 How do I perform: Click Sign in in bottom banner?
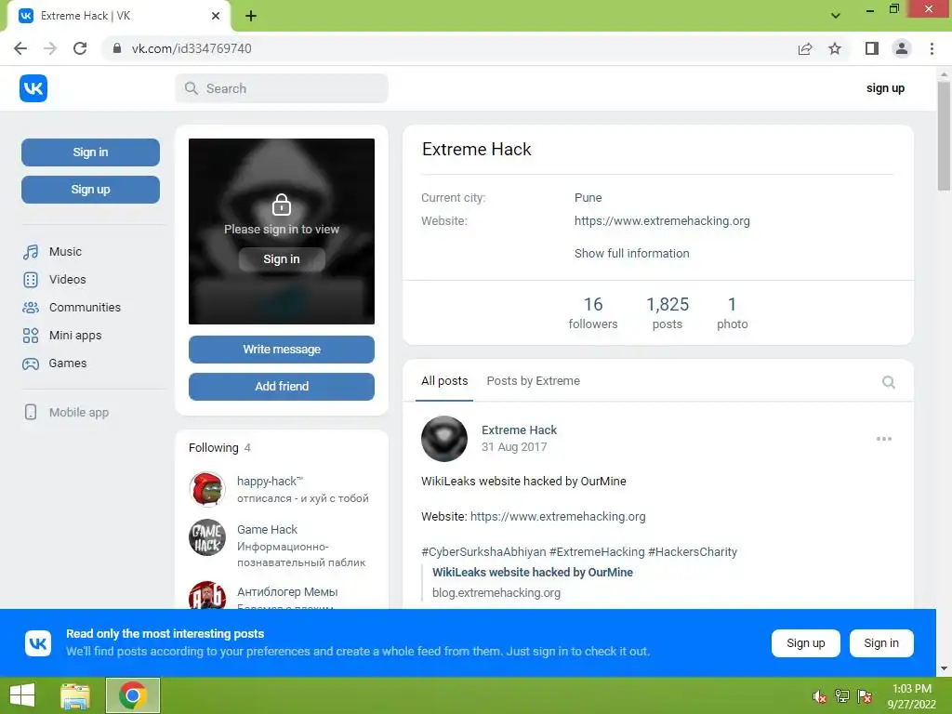pos(881,643)
